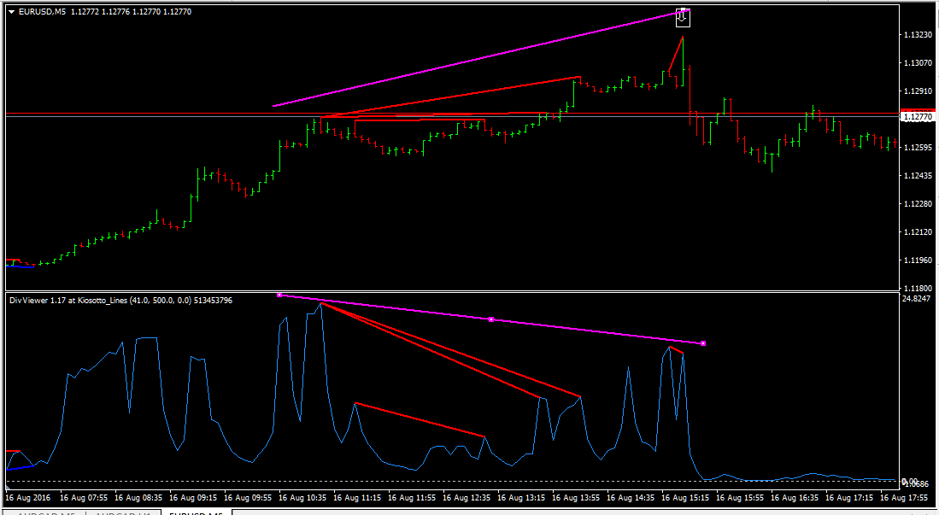The image size is (939, 515).
Task: Click the 16 Aug 15:55 time label
Action: [x=740, y=498]
